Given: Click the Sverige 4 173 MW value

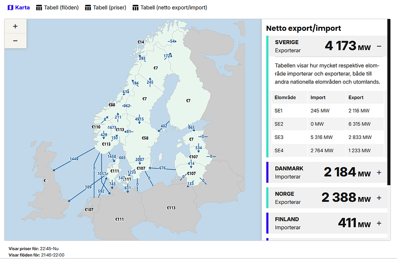Looking at the screenshot, I should pyautogui.click(x=348, y=46).
